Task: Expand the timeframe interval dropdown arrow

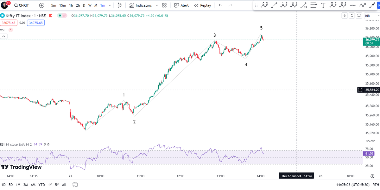Action: coord(110,5)
